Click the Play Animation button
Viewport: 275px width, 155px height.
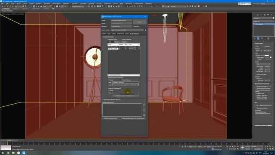click(x=232, y=146)
